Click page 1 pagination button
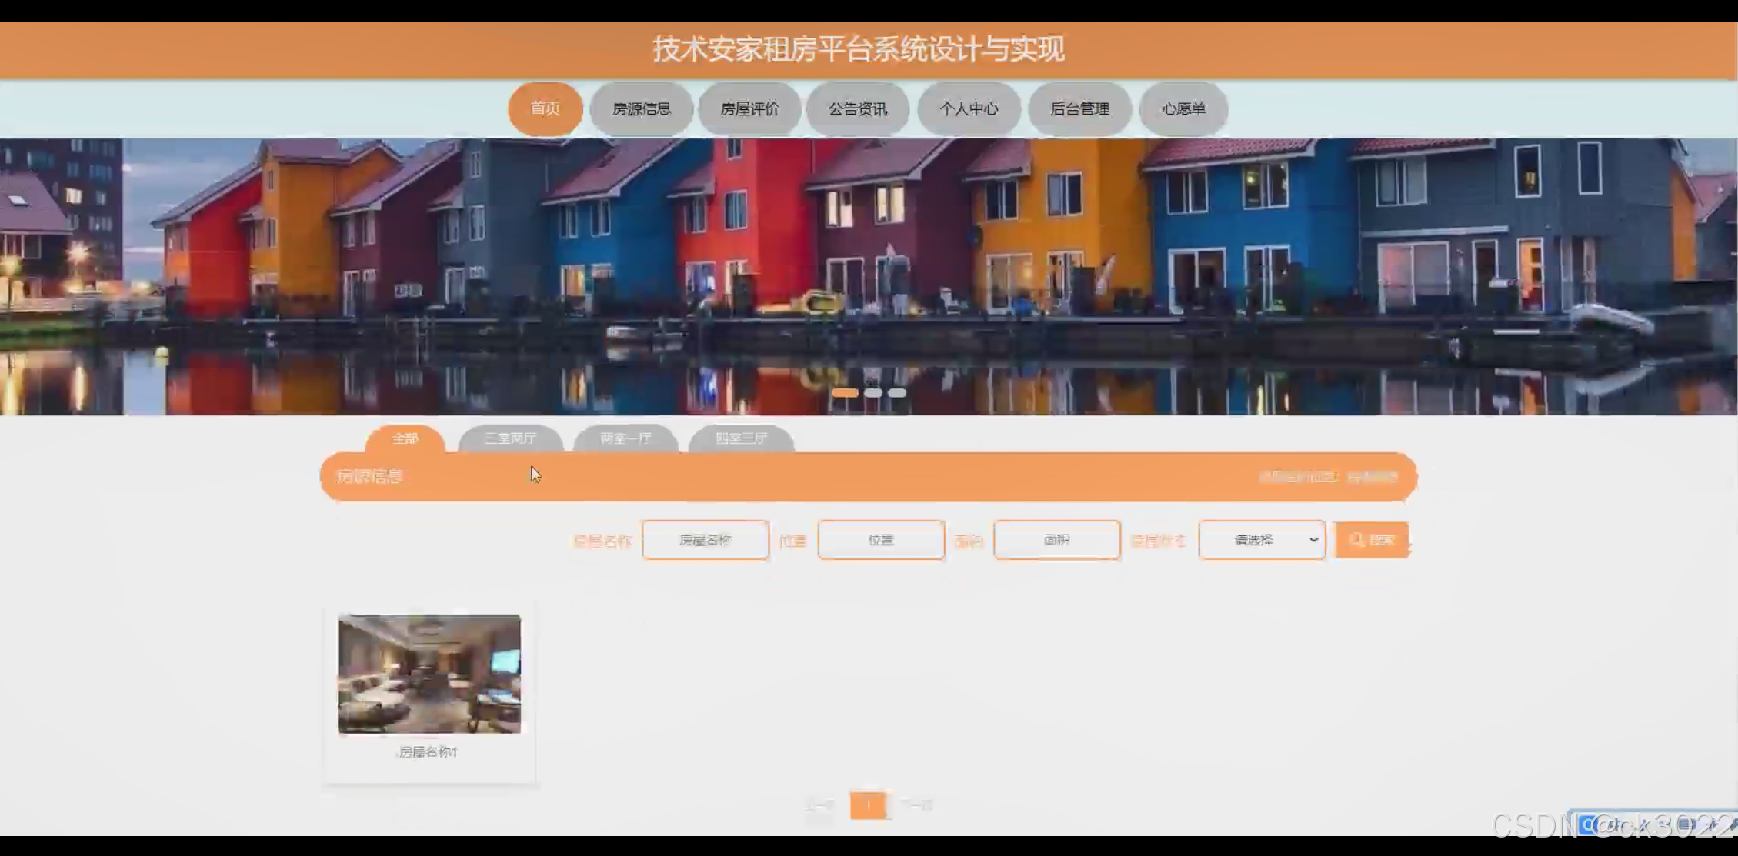Image resolution: width=1738 pixels, height=856 pixels. tap(868, 805)
